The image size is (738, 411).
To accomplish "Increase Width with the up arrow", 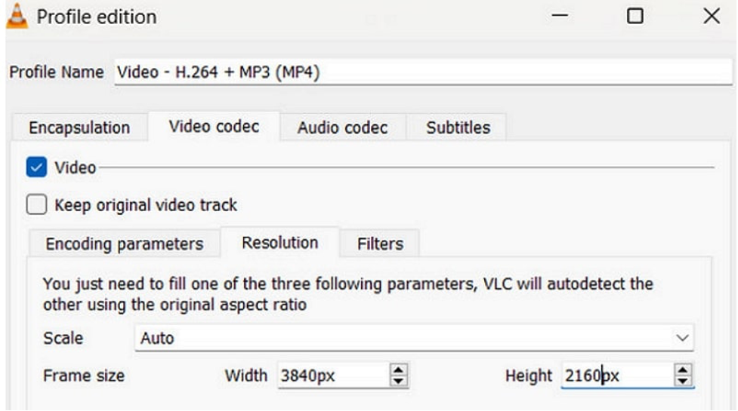I will point(398,370).
